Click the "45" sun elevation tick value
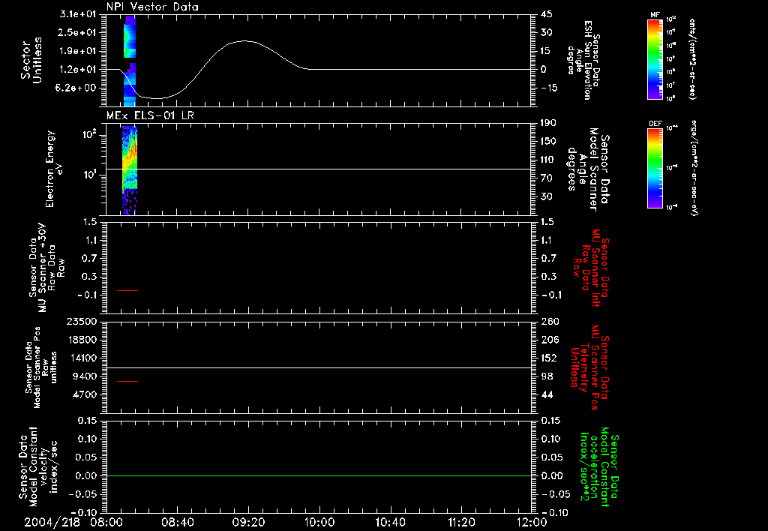 pos(547,14)
